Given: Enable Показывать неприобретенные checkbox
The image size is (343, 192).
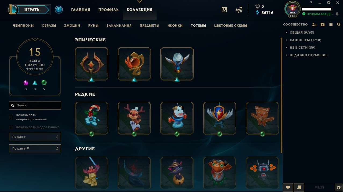Looking at the screenshot, I should pyautogui.click(x=11, y=117).
